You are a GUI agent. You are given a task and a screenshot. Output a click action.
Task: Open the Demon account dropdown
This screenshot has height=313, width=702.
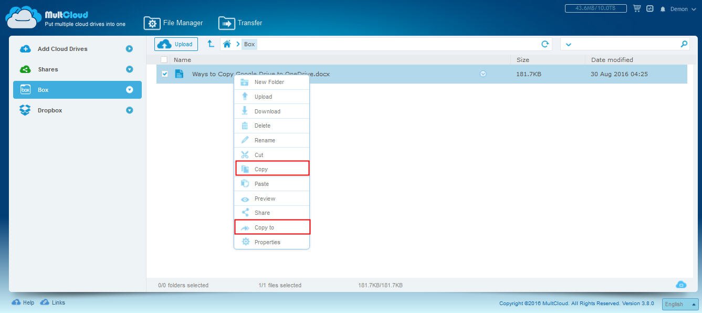click(683, 9)
